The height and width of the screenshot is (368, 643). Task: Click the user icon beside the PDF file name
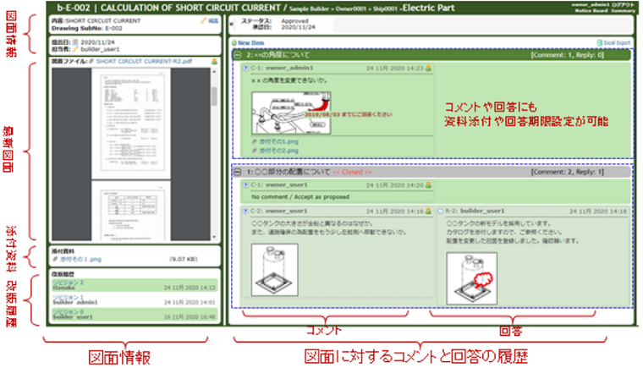pyautogui.click(x=214, y=62)
